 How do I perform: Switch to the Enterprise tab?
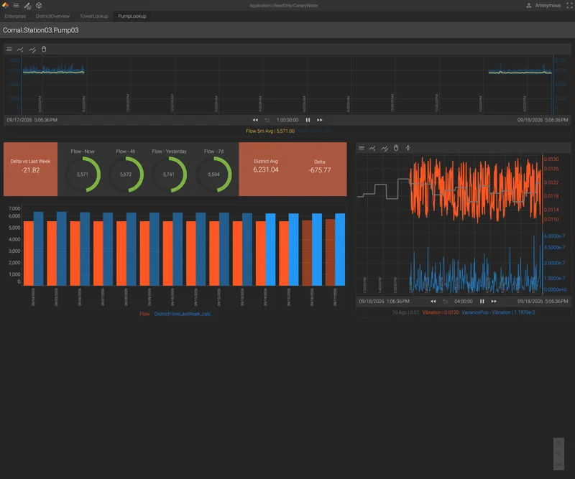(15, 16)
